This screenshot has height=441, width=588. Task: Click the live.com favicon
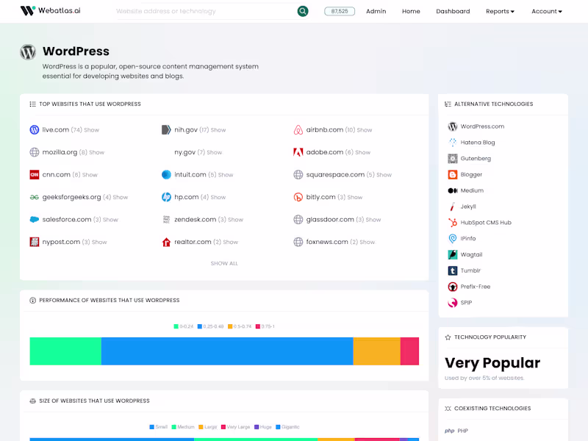coord(34,130)
